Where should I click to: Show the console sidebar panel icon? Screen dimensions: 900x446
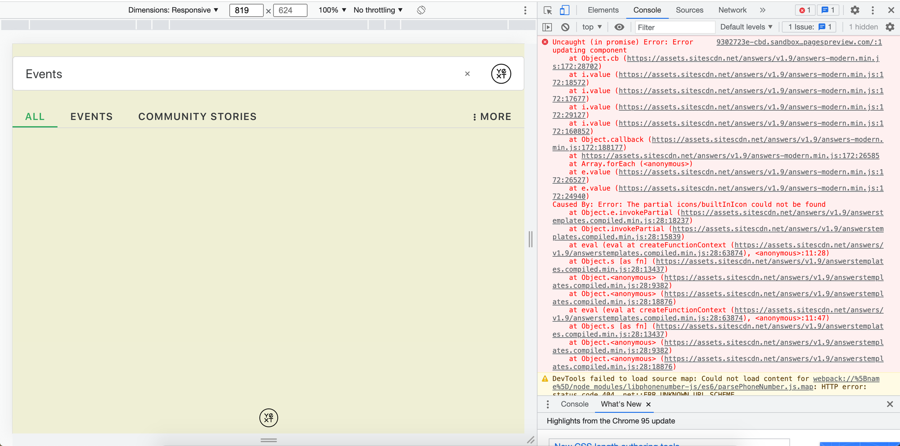547,27
